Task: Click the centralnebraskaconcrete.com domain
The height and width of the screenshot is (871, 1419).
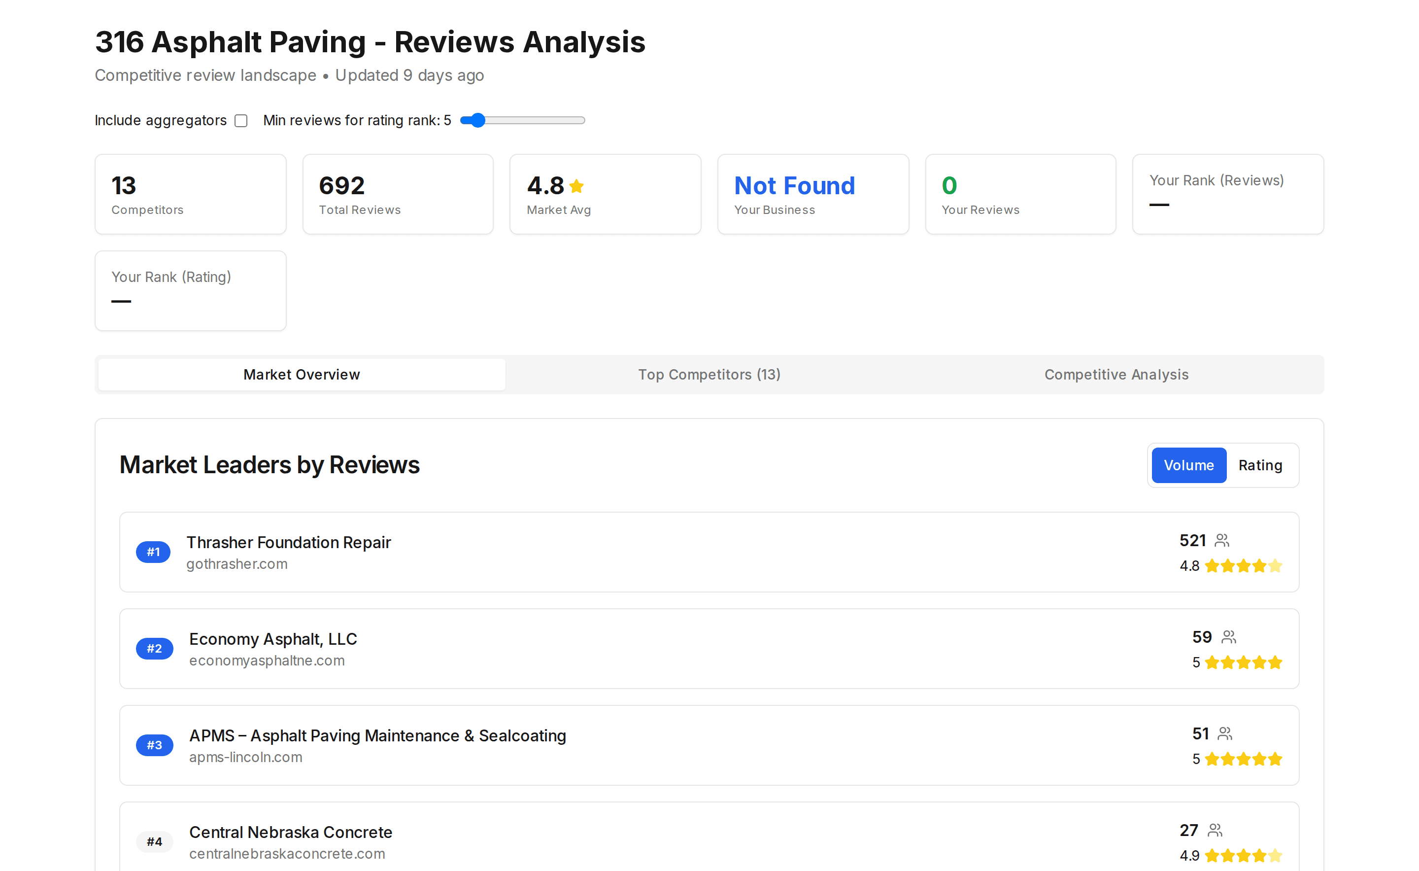Action: pos(287,854)
